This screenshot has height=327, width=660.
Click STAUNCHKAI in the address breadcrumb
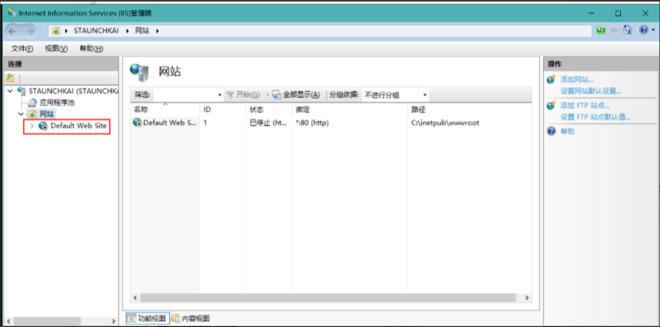(96, 31)
